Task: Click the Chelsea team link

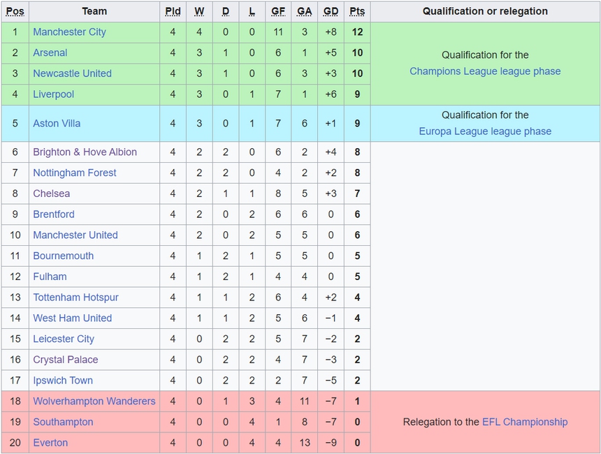Action: click(51, 193)
